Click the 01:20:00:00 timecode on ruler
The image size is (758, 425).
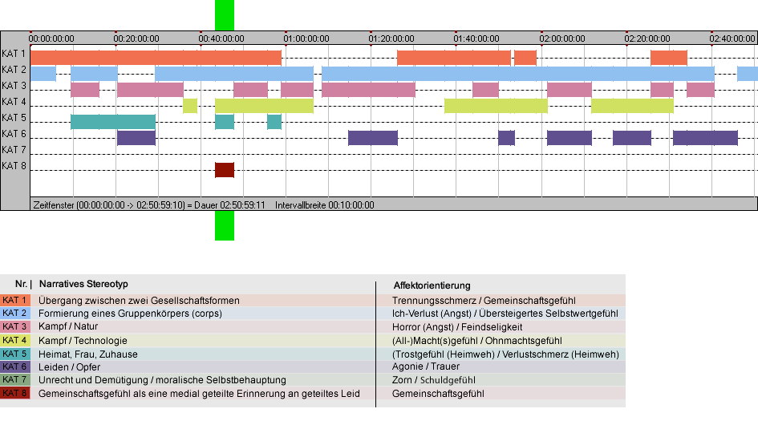click(x=391, y=38)
